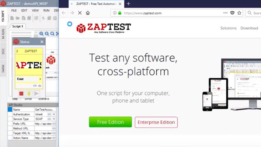The image size is (261, 147).
Task: Click the code icon in Service Type row
Action: pyautogui.click(x=49, y=119)
